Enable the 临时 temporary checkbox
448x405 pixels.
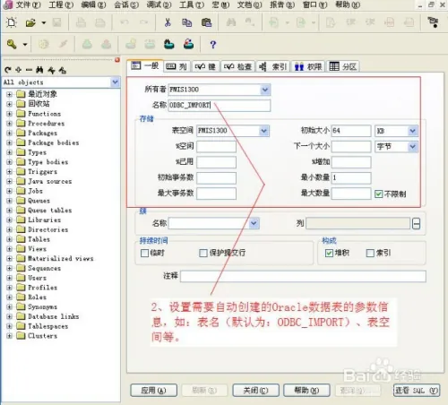pyautogui.click(x=144, y=254)
